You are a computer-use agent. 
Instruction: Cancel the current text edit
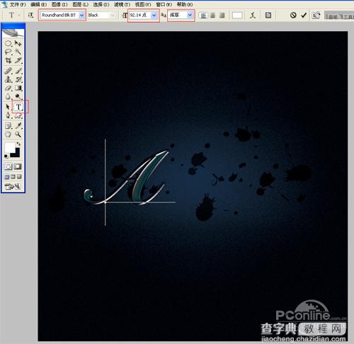pyautogui.click(x=293, y=16)
